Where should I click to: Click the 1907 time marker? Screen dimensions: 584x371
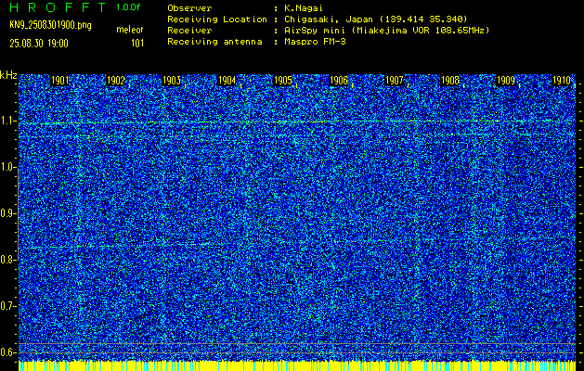[394, 81]
